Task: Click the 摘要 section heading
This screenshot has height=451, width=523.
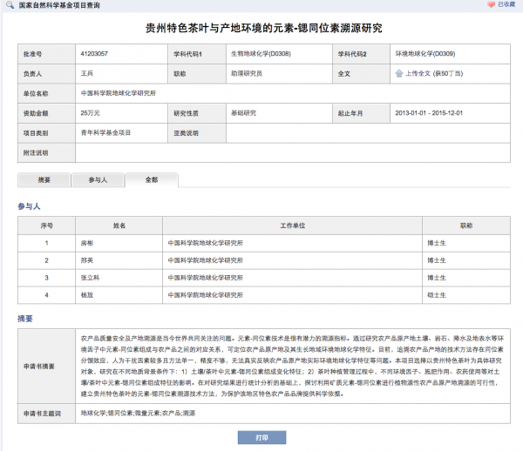Action: click(x=25, y=319)
